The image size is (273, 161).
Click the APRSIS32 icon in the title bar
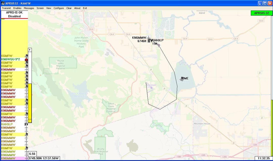[x=3, y=3]
